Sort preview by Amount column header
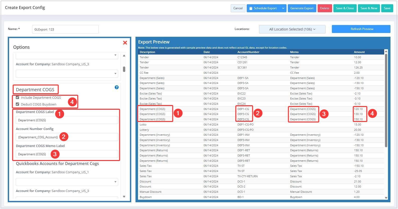Image resolution: width=398 pixels, height=209 pixels. (359, 52)
